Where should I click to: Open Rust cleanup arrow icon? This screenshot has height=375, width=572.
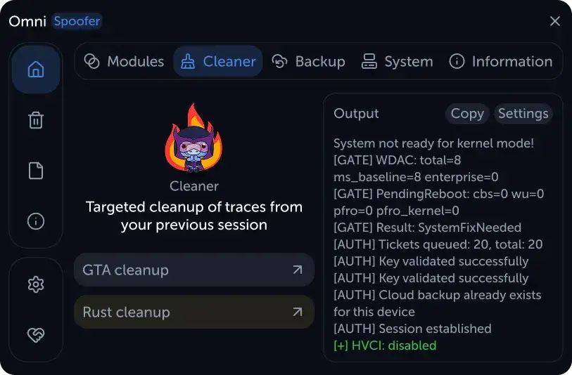(298, 312)
